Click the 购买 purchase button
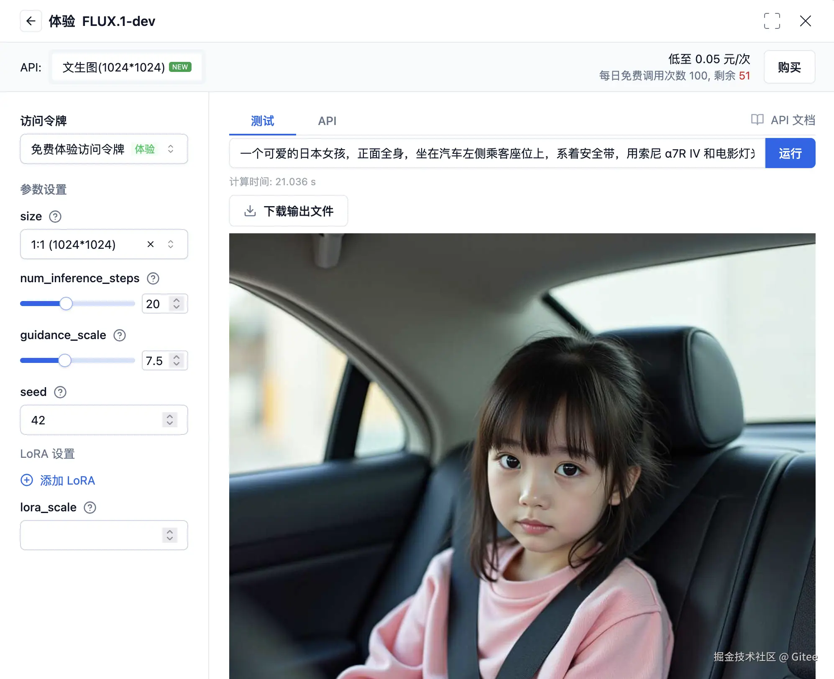Viewport: 834px width, 679px height. pyautogui.click(x=789, y=67)
